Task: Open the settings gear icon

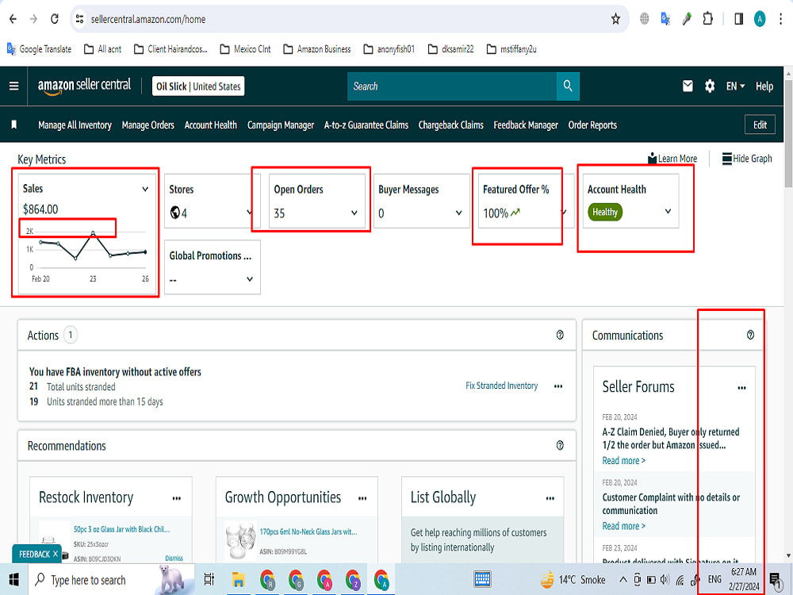Action: (x=710, y=86)
